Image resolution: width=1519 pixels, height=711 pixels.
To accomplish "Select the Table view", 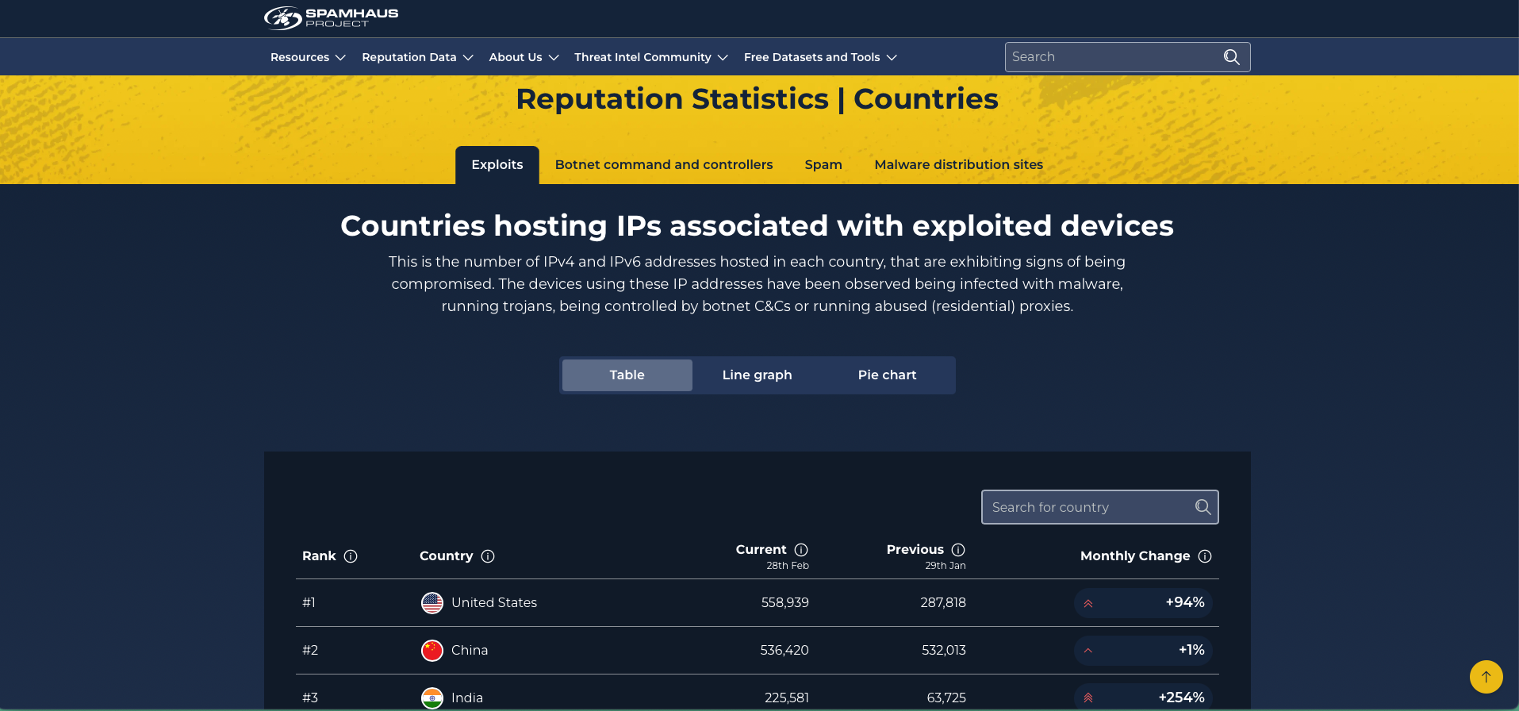I will (x=627, y=375).
